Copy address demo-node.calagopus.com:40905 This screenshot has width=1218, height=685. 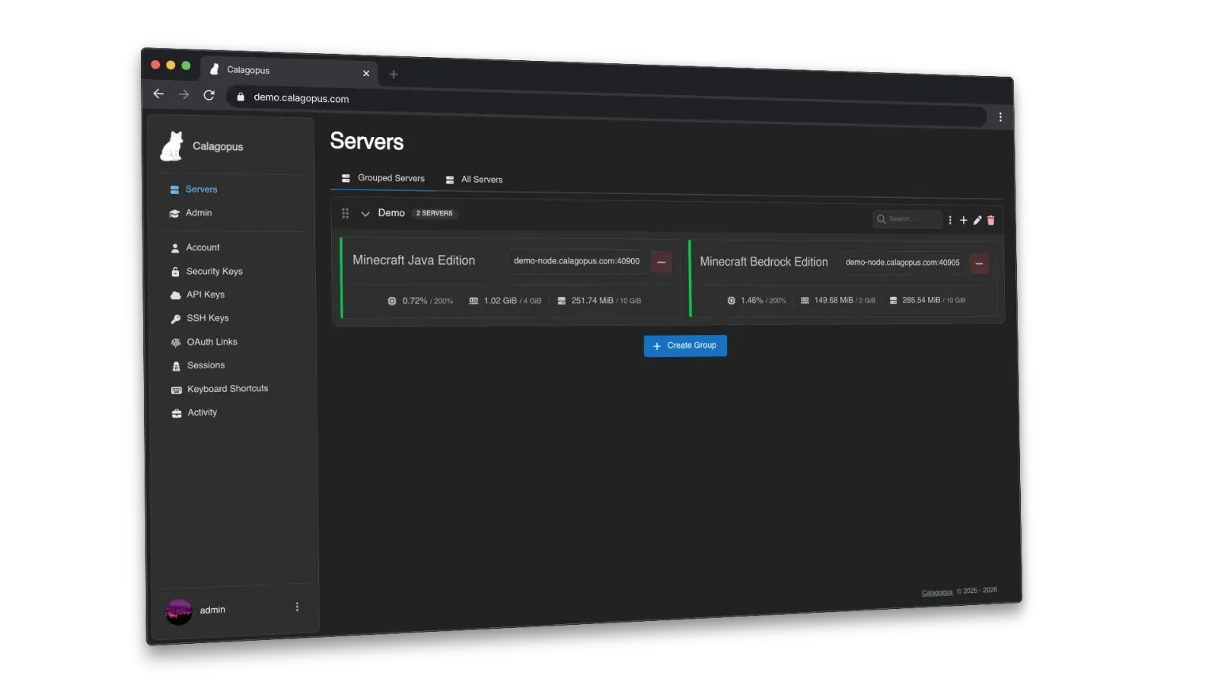(x=902, y=263)
